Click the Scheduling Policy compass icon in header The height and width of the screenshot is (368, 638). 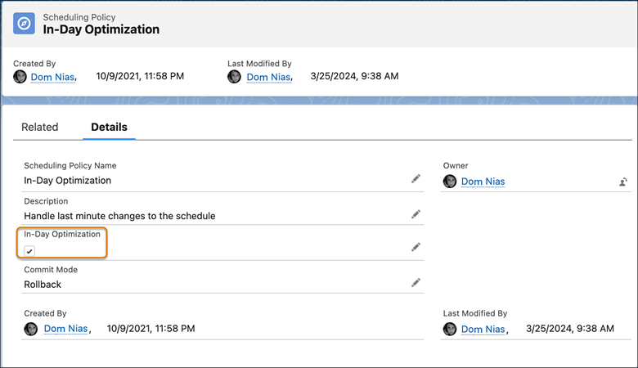tap(25, 24)
